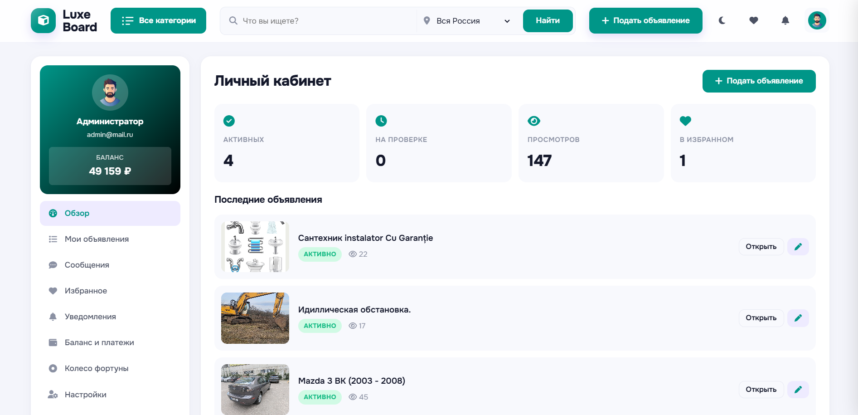Click the clock icon in На проверке card
This screenshot has height=415, width=858.
point(381,121)
